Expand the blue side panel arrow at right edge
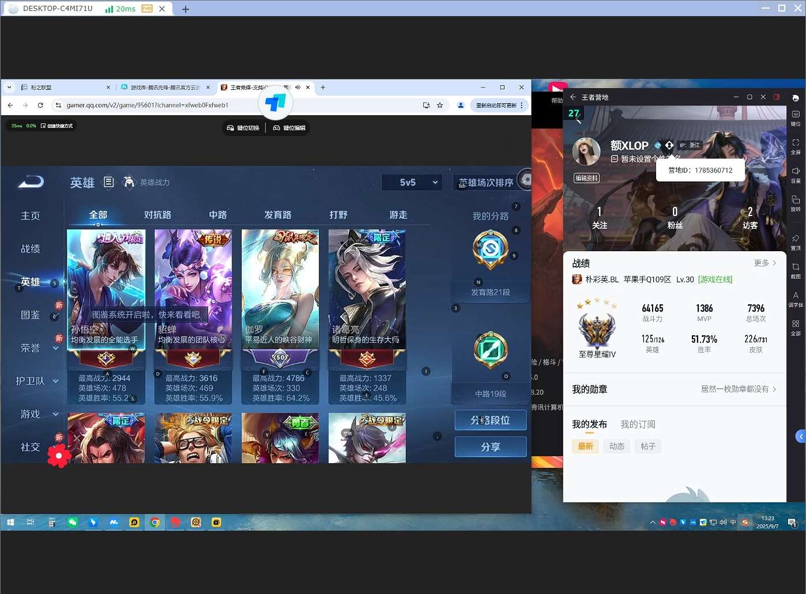806x594 pixels. 801,436
